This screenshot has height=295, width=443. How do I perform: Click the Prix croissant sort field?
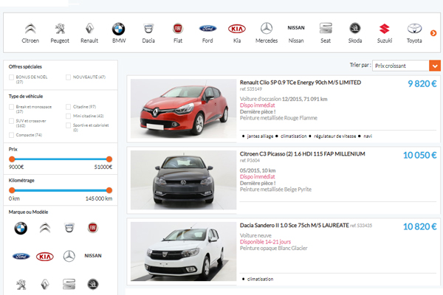point(401,66)
